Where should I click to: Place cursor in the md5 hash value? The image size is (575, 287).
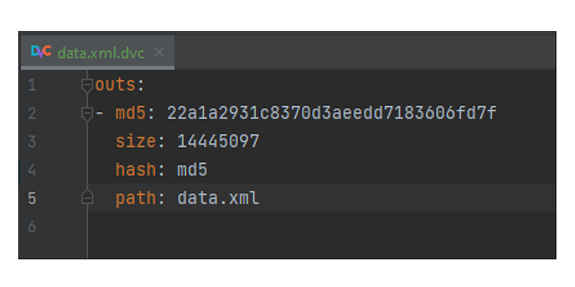pos(332,113)
